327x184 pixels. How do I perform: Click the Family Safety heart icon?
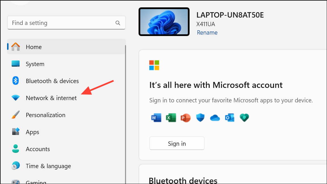(x=245, y=118)
